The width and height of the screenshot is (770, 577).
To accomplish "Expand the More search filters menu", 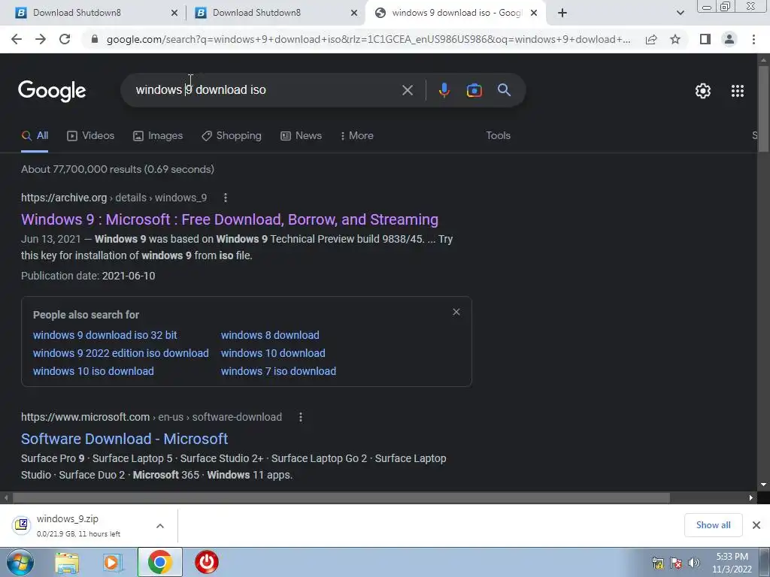I will point(357,136).
